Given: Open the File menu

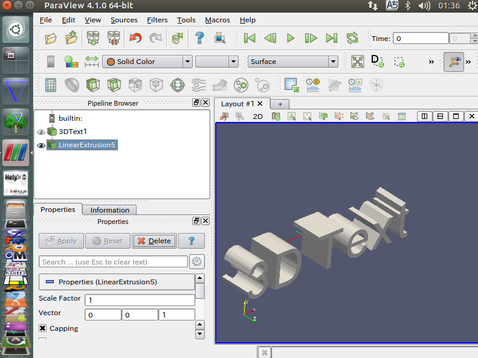Looking at the screenshot, I should [x=46, y=20].
